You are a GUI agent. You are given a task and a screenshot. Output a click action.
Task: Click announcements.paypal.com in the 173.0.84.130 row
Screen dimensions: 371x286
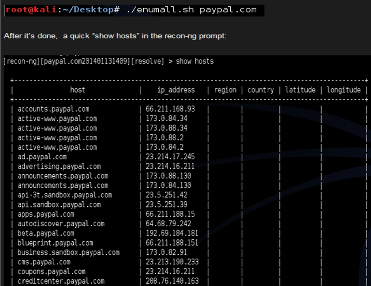coord(63,186)
